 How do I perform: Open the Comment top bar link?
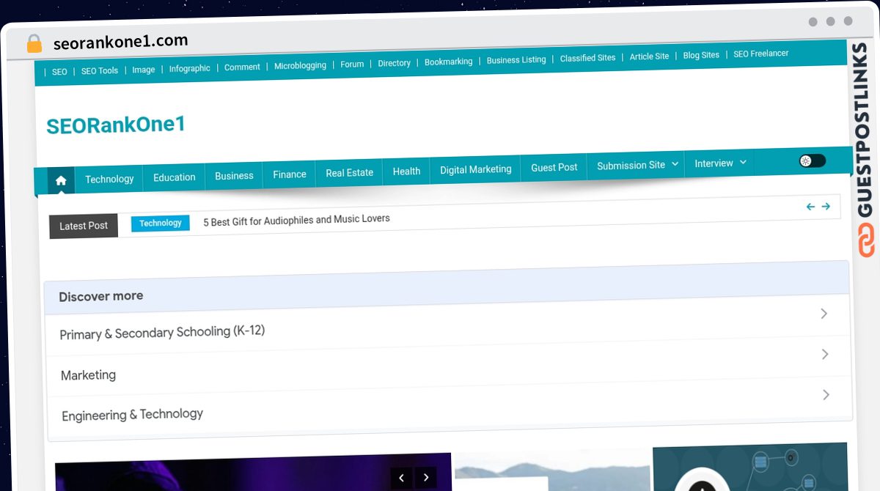tap(242, 67)
